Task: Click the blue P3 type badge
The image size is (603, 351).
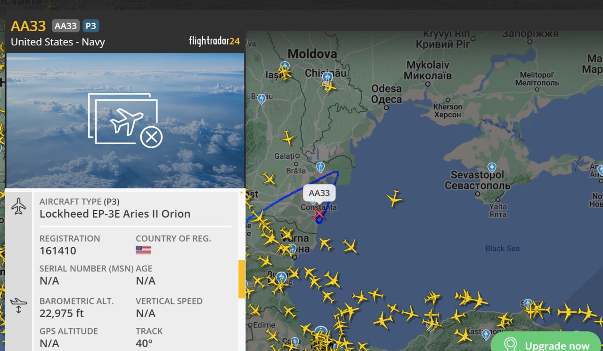Action: (91, 26)
